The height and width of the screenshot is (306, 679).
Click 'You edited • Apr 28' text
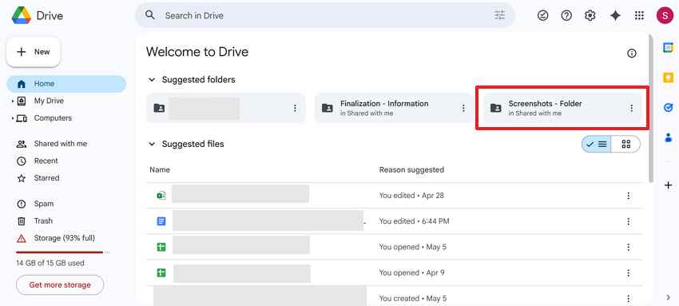[411, 196]
